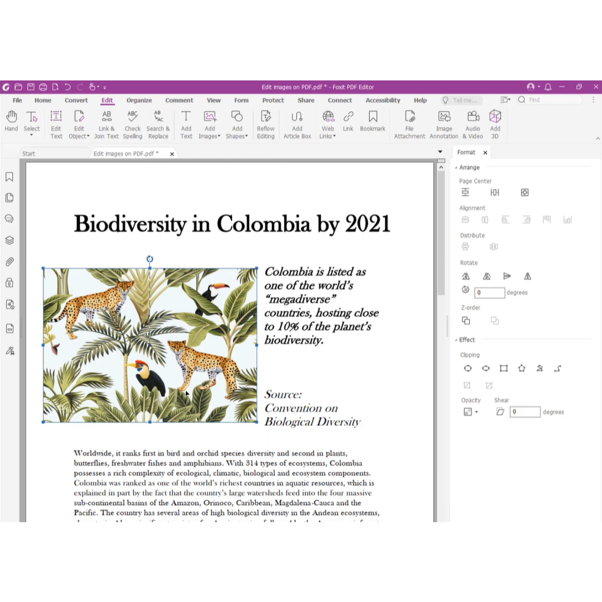The height and width of the screenshot is (602, 602).
Task: Open the Bookmarks side panel
Action: pos(10,177)
